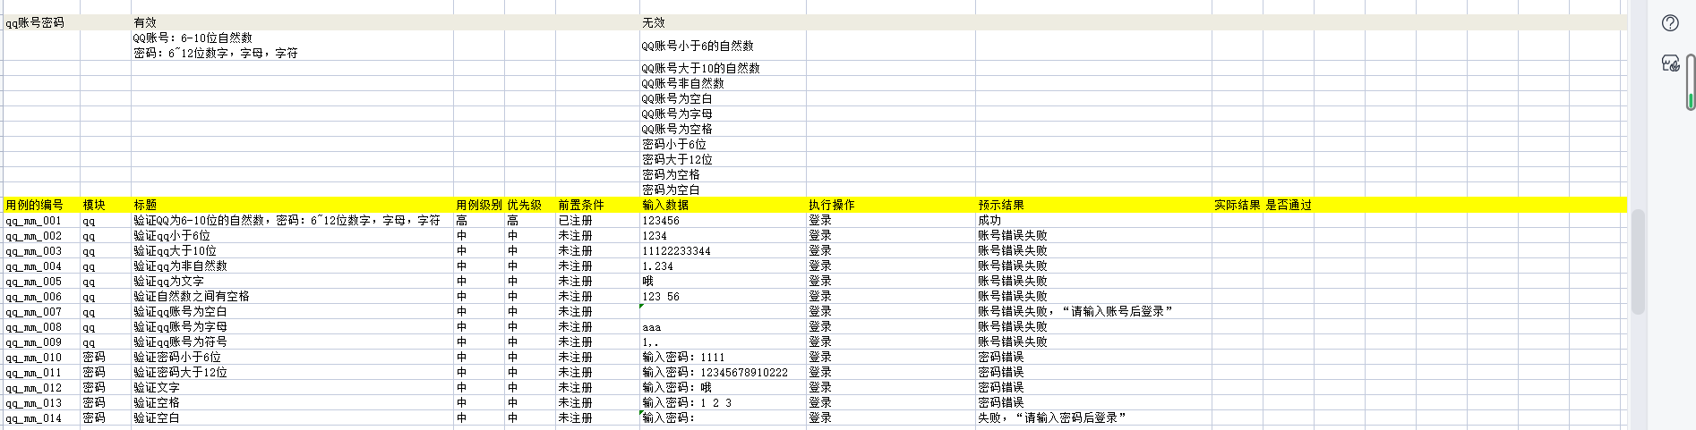The image size is (1696, 430).
Task: Select case ID cell 'qq_mm_014'
Action: tap(42, 417)
